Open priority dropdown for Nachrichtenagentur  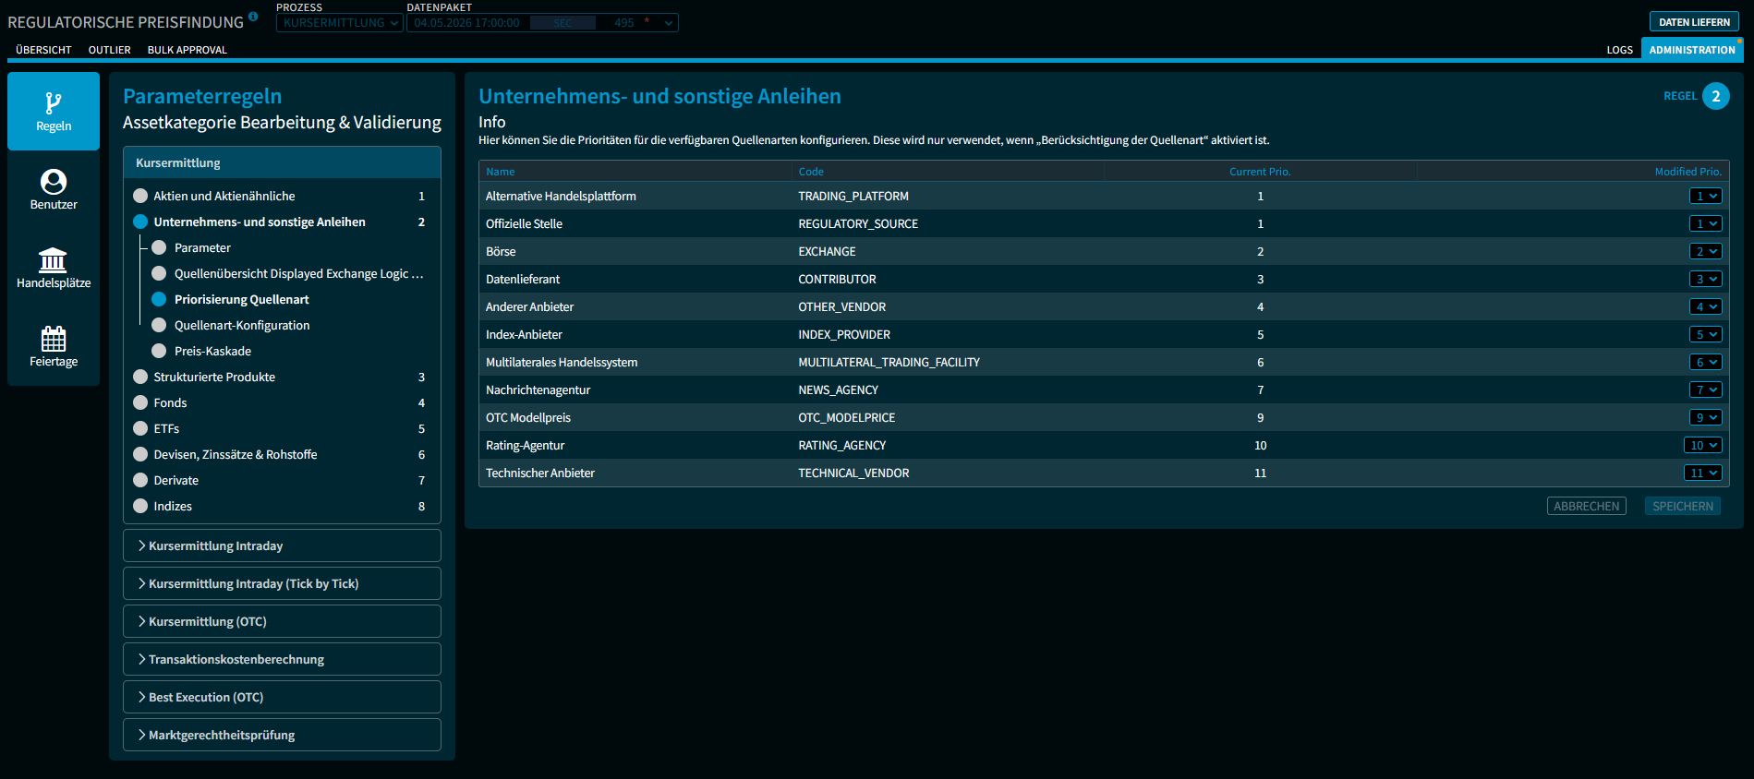tap(1705, 389)
